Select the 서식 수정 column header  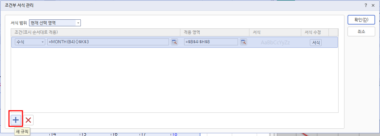pos(315,32)
